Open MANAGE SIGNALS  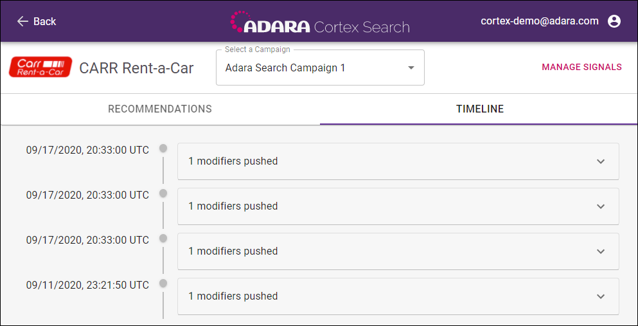click(x=581, y=67)
